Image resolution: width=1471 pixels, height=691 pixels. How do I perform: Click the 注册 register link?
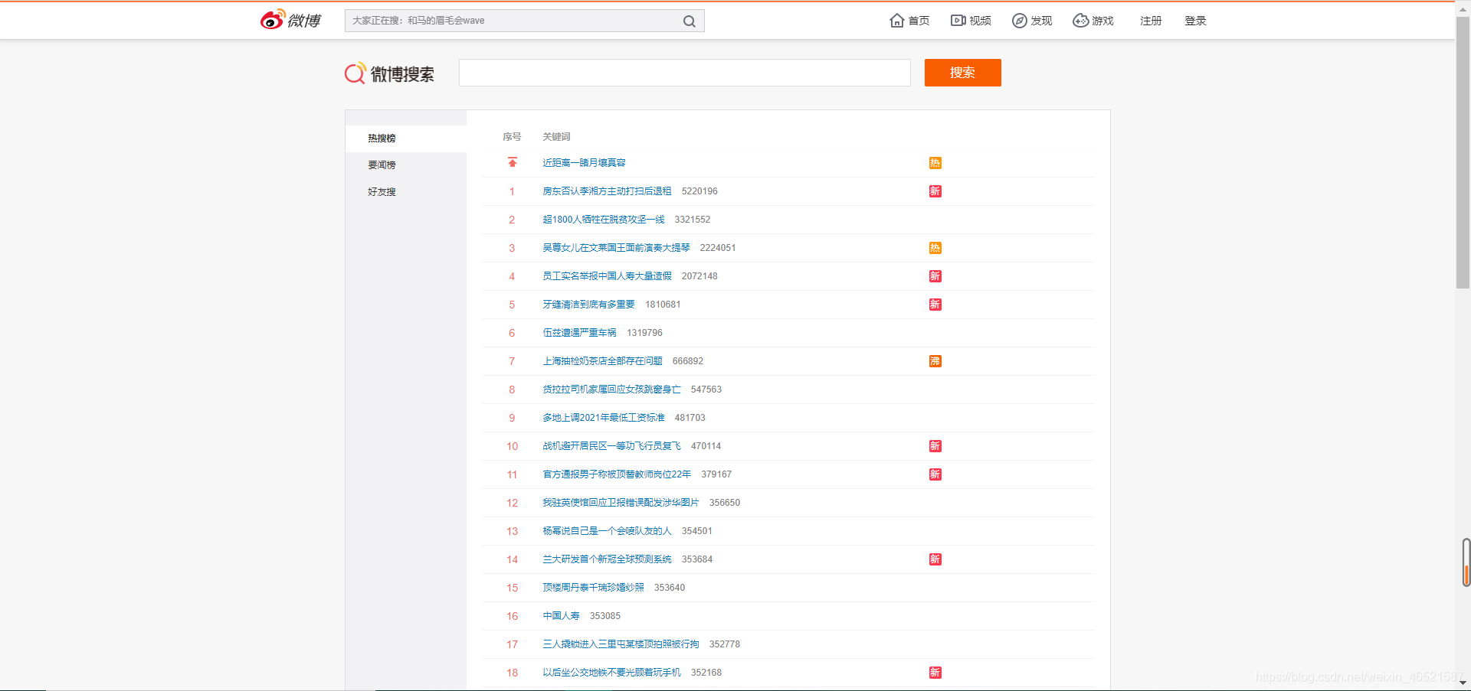1151,21
